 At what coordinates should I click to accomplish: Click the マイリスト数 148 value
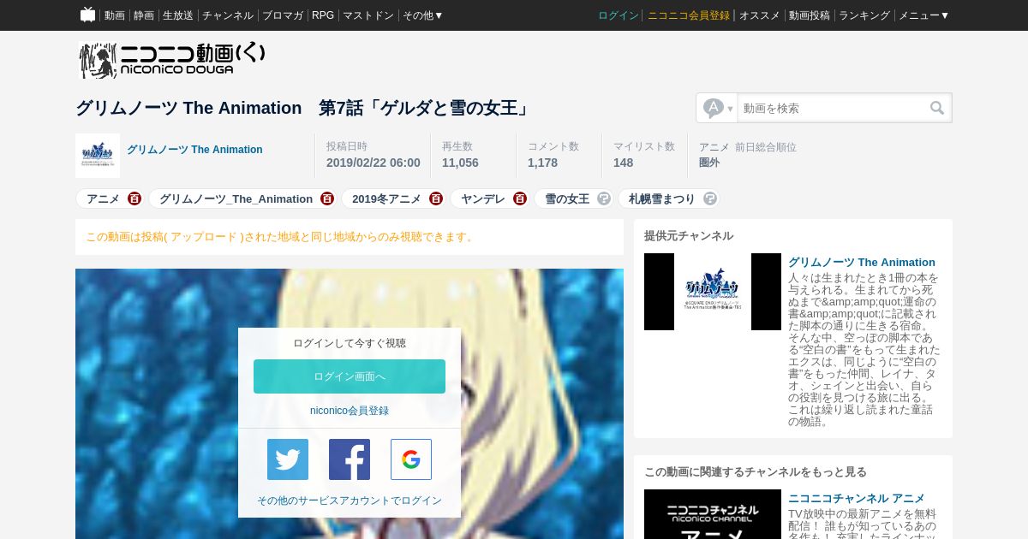(624, 163)
